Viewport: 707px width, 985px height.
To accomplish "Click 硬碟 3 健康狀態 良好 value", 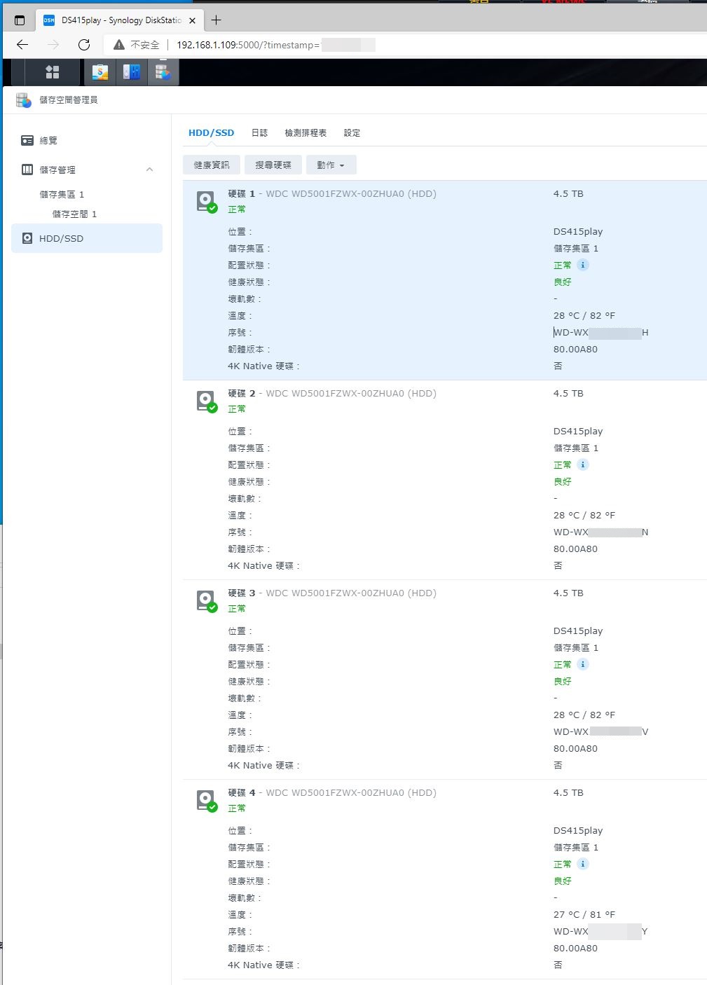I will click(x=563, y=682).
